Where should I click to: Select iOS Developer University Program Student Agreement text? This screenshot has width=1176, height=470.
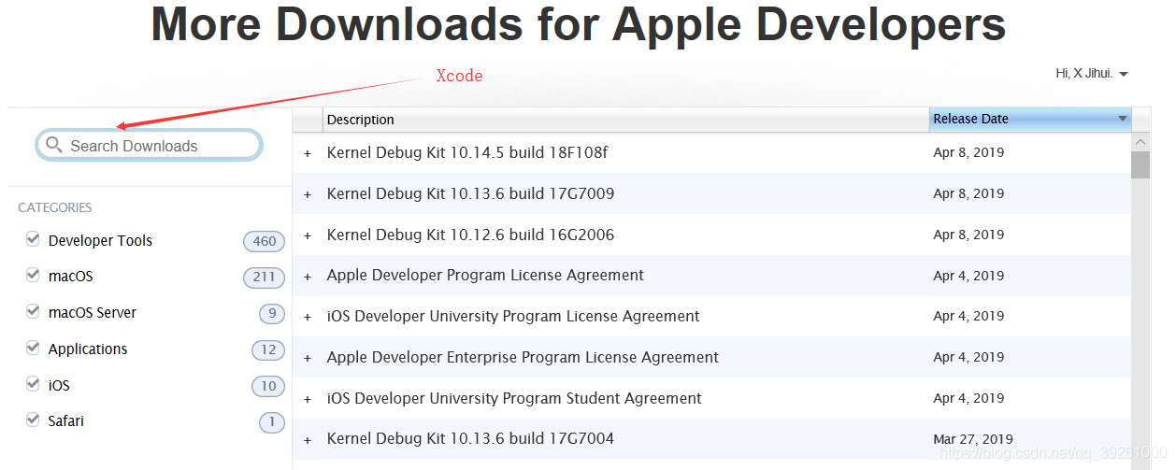pyautogui.click(x=514, y=398)
